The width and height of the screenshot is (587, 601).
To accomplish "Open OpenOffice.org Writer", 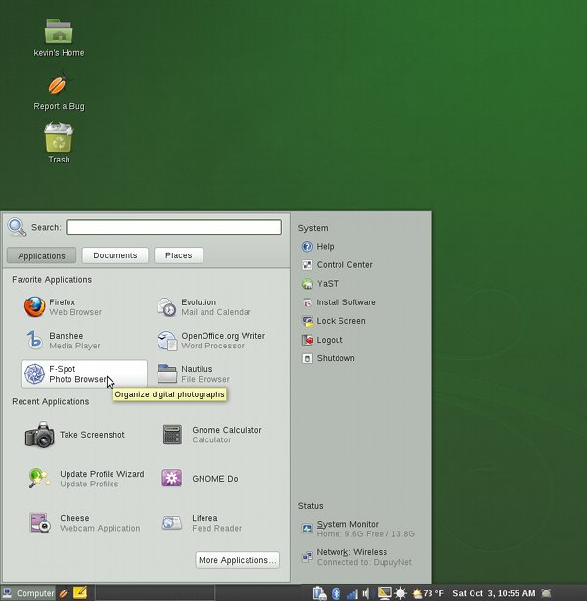I will pyautogui.click(x=216, y=341).
